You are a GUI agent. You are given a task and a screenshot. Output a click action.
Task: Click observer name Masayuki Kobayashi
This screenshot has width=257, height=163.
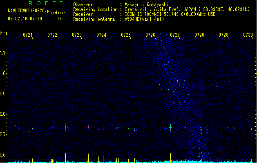[147, 4]
